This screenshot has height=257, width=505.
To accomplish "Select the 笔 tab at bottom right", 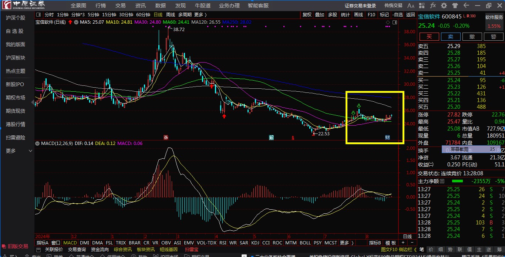I will click(x=421, y=249).
